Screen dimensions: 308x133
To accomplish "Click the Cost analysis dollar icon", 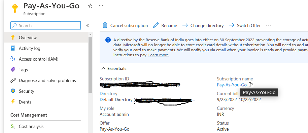I will pos(13,126).
